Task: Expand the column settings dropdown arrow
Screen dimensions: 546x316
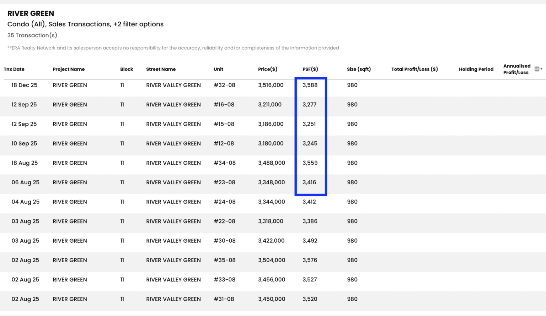Action: pyautogui.click(x=541, y=69)
